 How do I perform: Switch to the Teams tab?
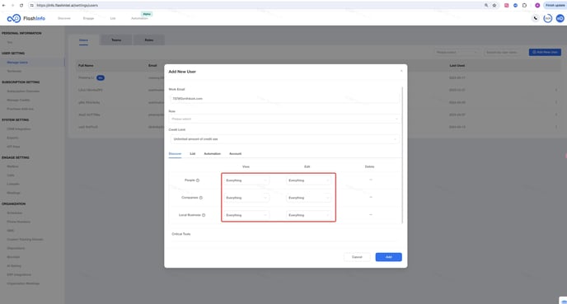(116, 40)
